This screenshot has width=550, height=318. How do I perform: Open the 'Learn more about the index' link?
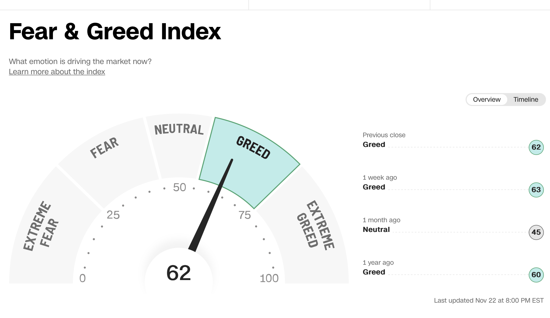(57, 72)
